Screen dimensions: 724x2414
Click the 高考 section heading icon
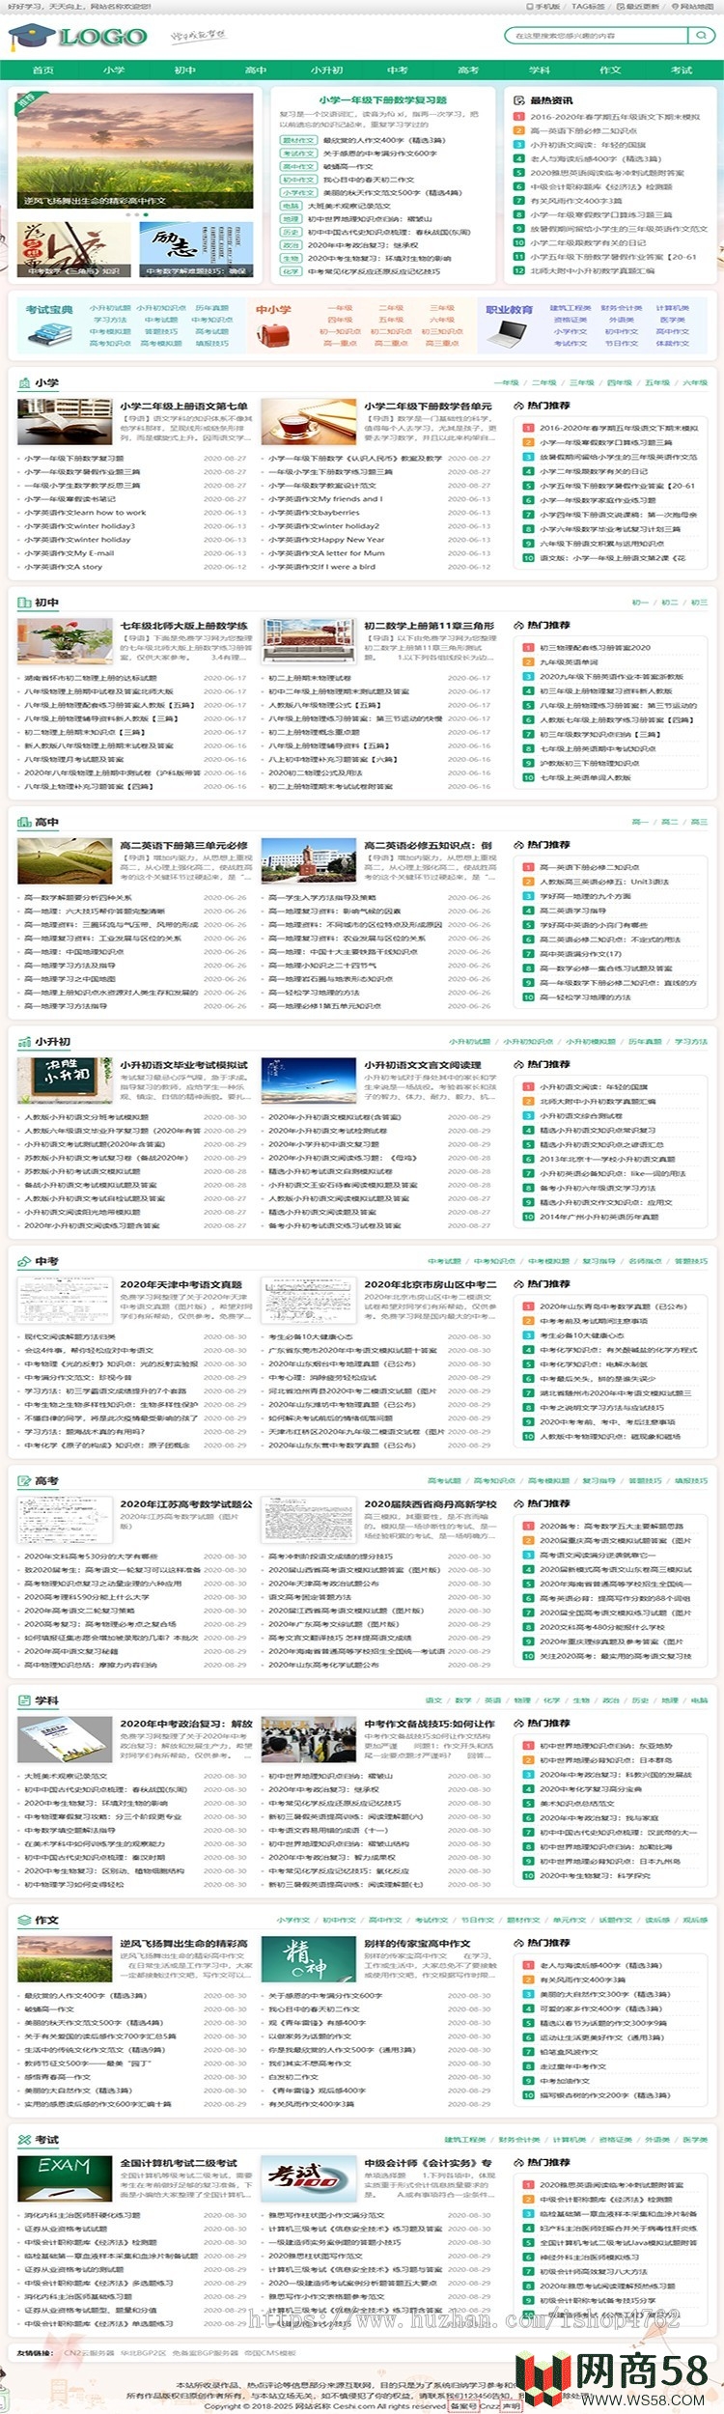point(24,1480)
